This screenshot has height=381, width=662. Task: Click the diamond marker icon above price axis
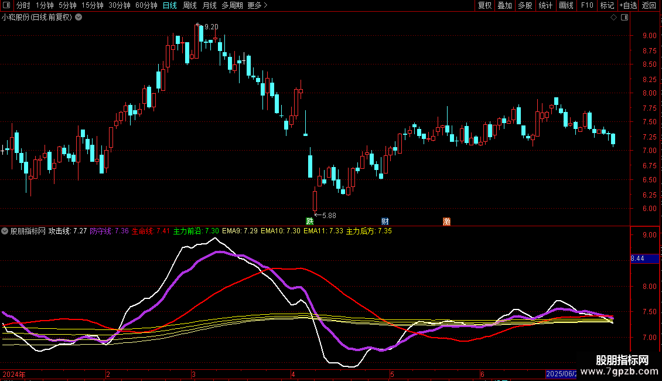tap(613, 18)
